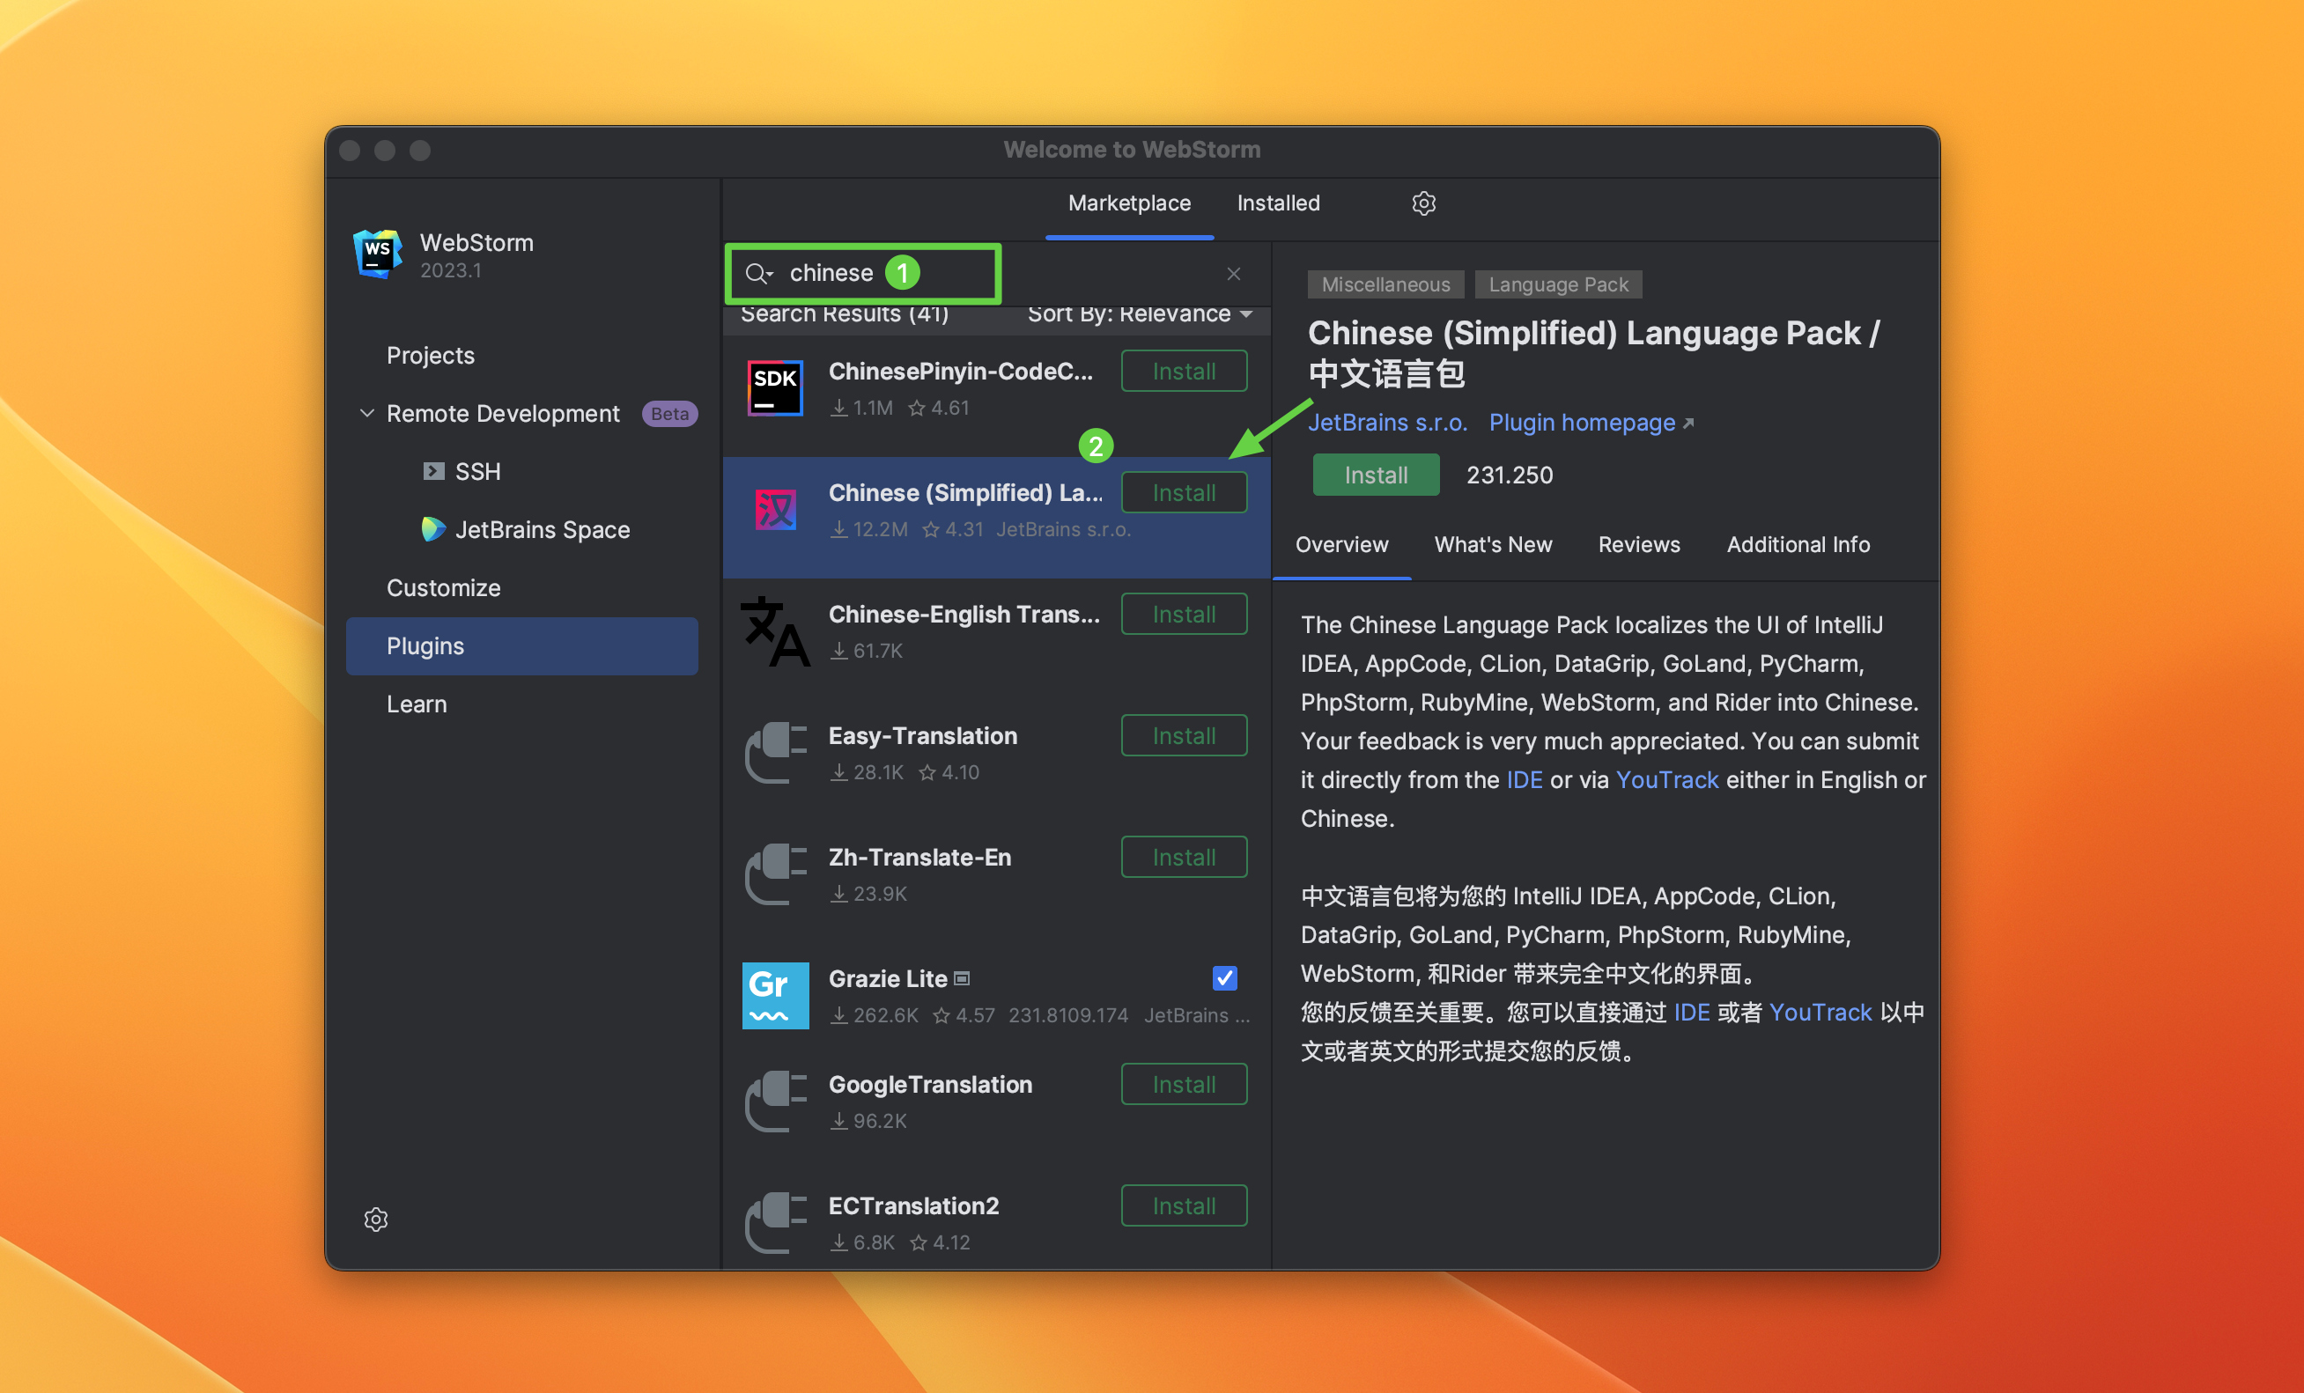The image size is (2304, 1393).
Task: Install ChinesePinyin-CodeCompletion plugin
Action: coord(1184,372)
